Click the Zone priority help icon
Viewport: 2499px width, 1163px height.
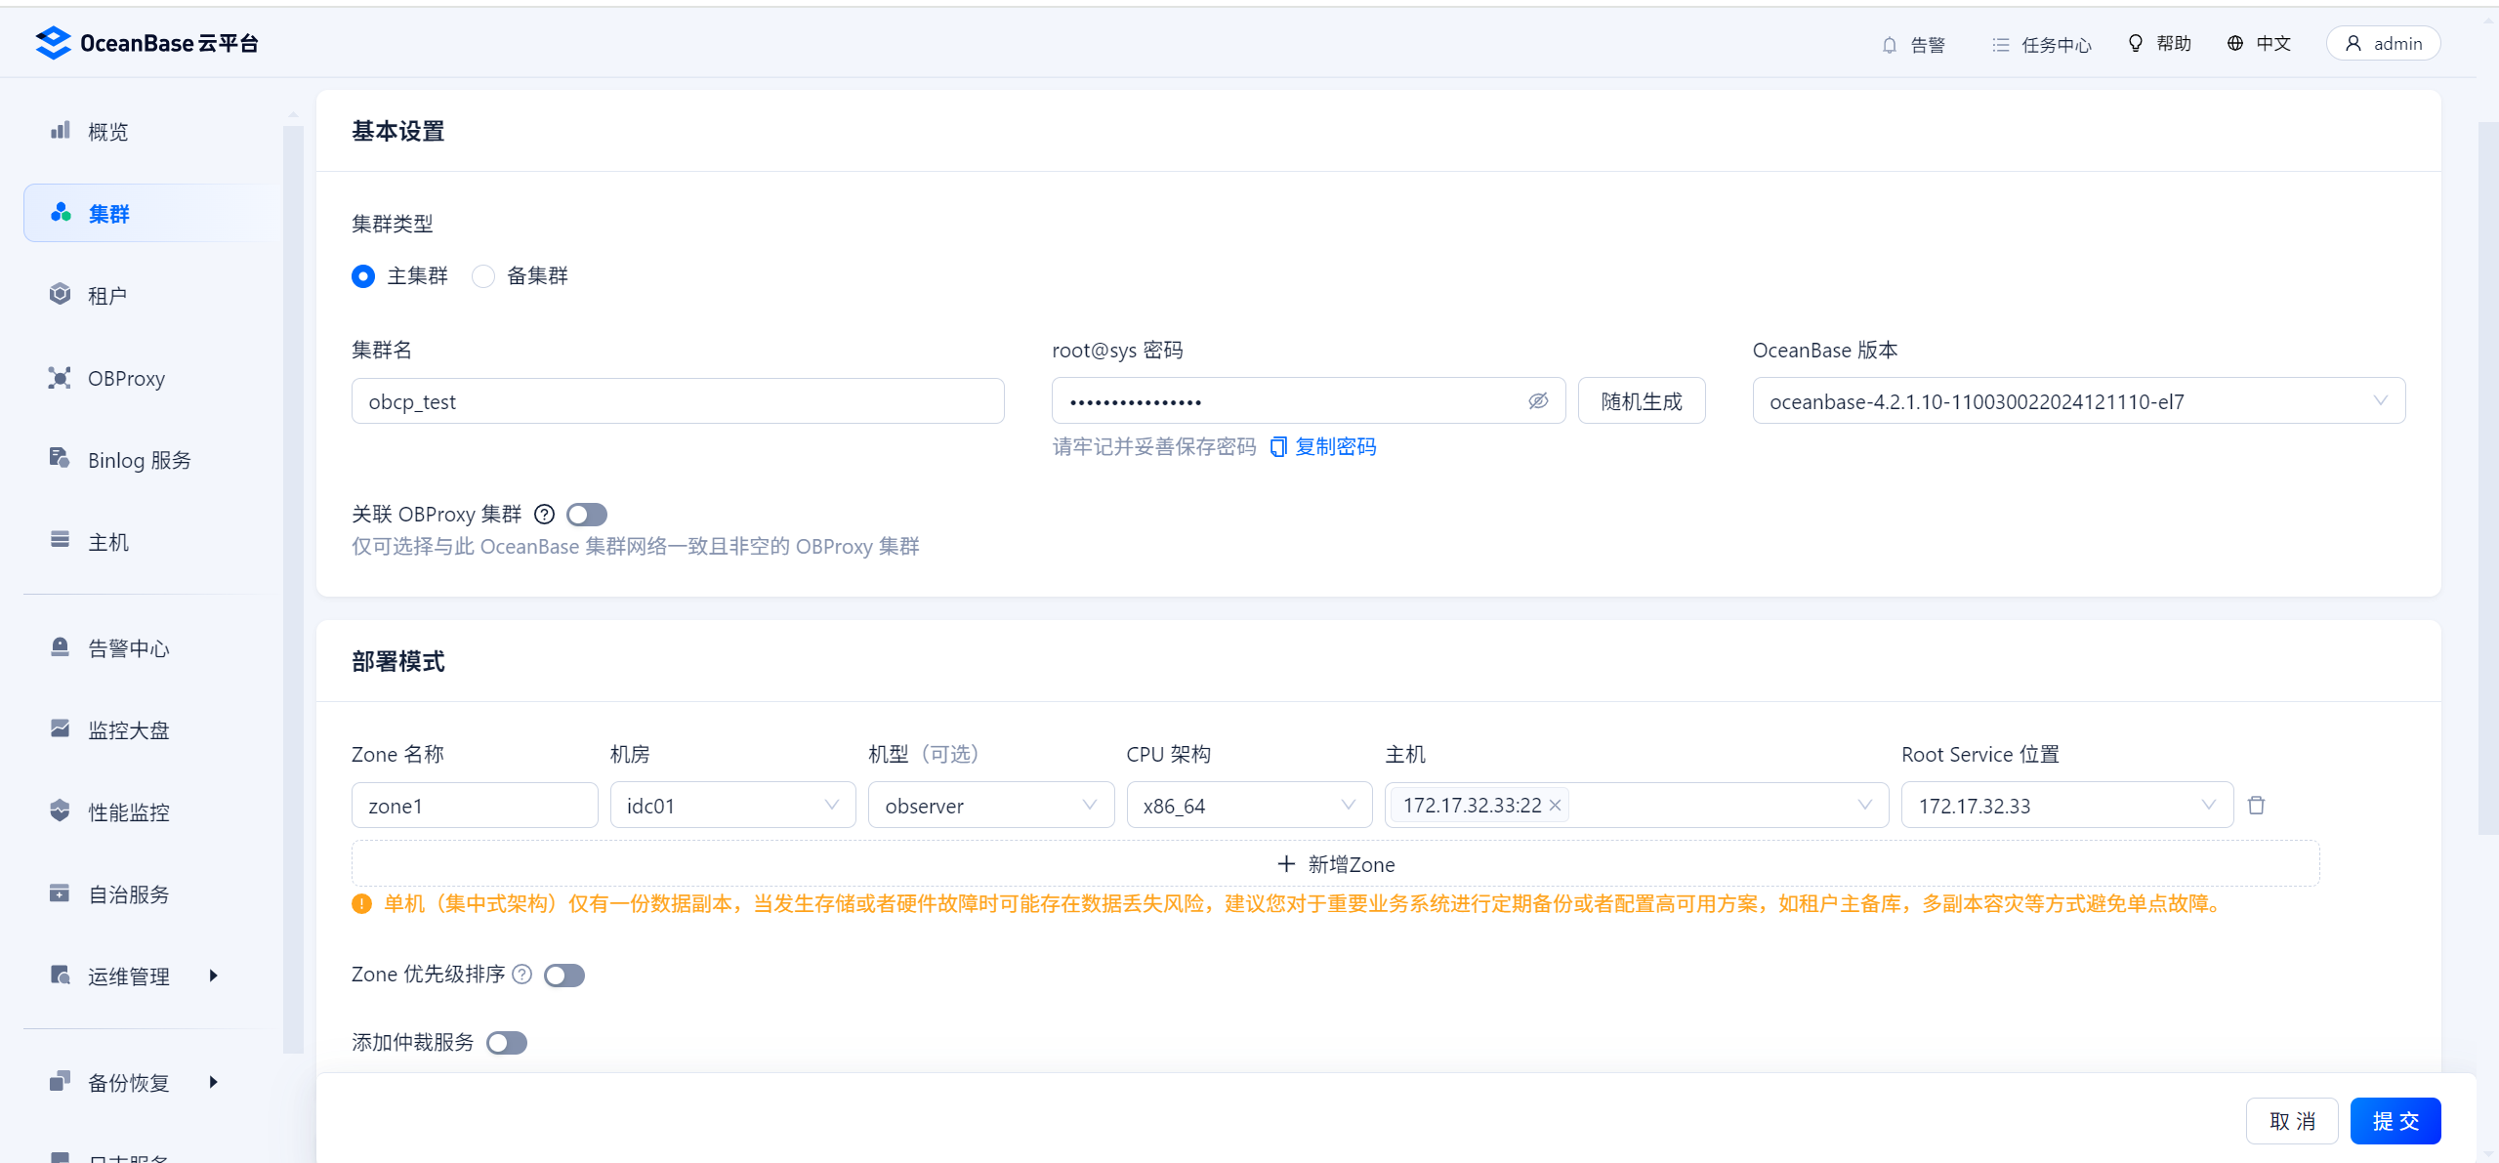522,975
